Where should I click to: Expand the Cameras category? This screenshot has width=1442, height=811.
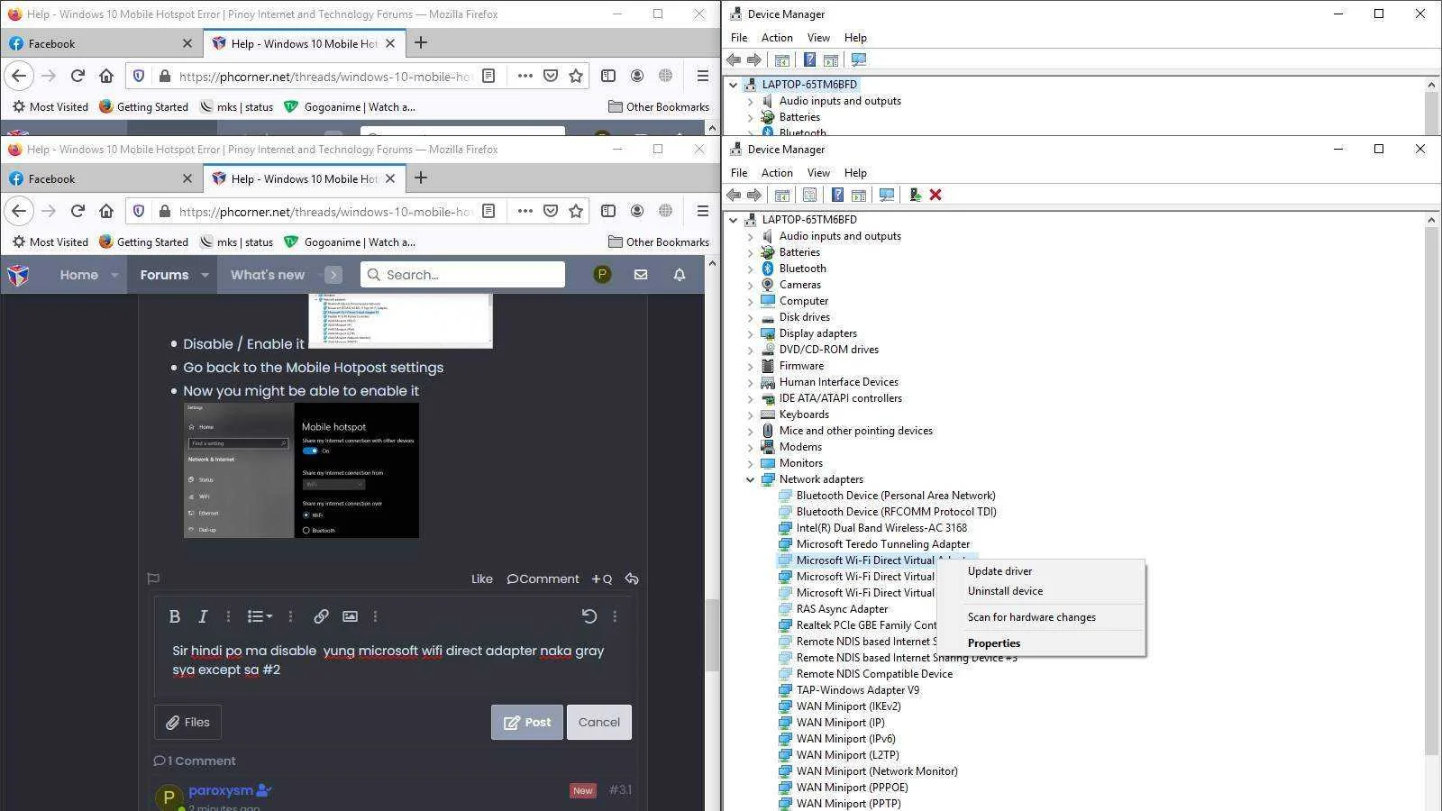point(750,285)
